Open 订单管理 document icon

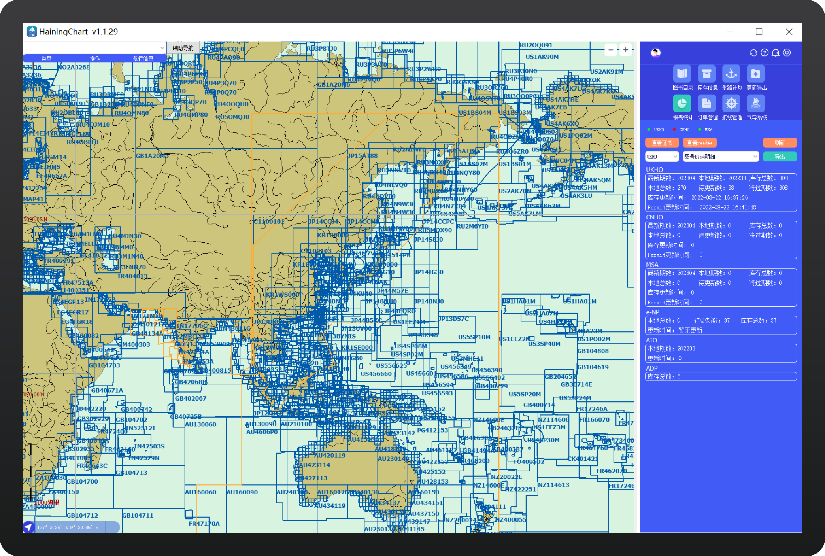706,104
